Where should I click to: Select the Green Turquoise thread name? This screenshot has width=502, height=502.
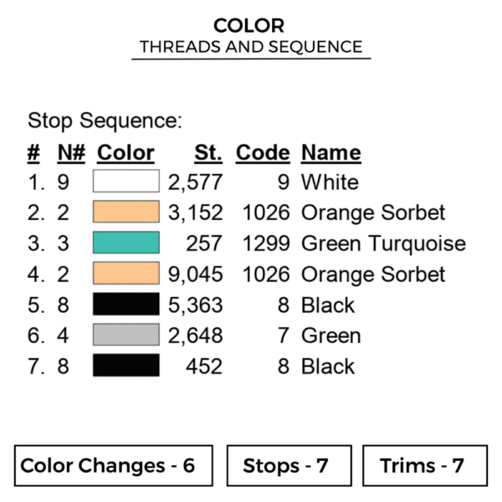coord(383,243)
